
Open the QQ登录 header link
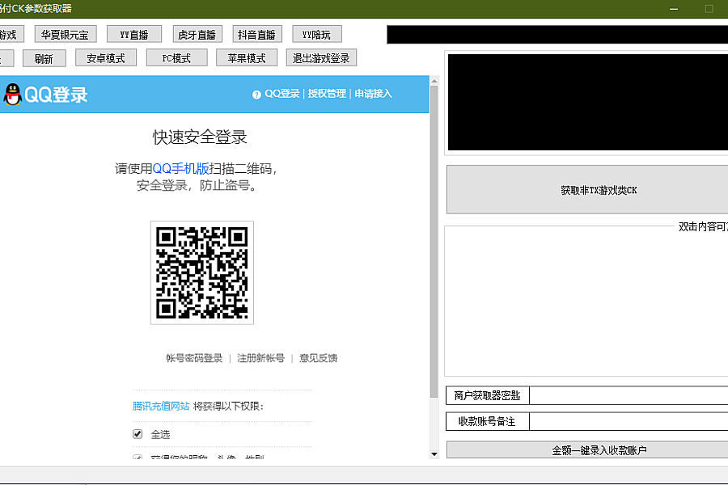[281, 94]
